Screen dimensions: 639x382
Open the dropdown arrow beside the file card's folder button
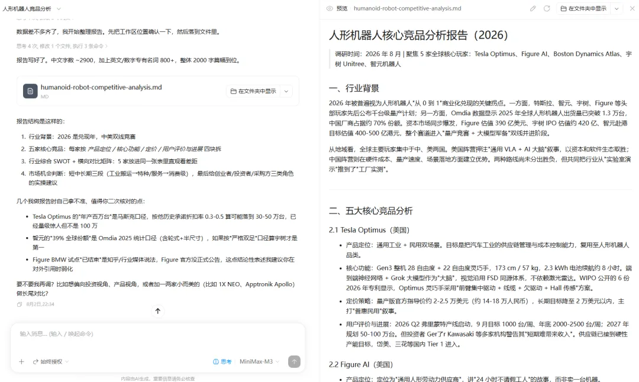click(x=286, y=91)
